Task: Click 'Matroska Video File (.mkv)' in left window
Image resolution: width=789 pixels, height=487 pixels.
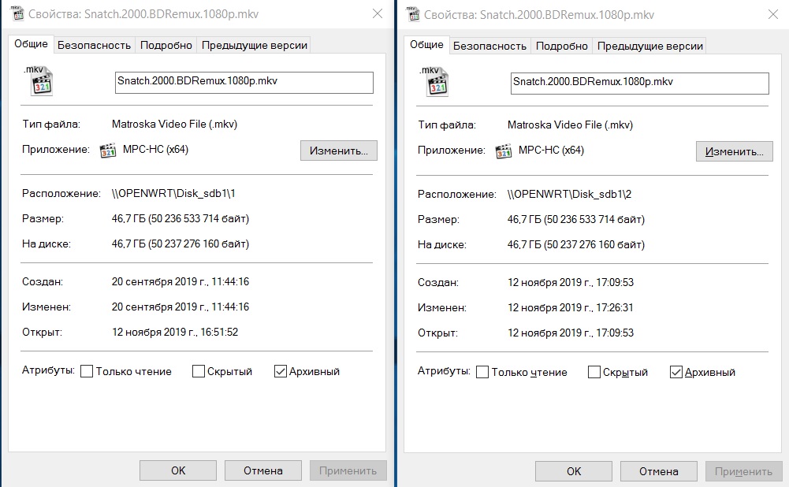Action: coord(174,124)
